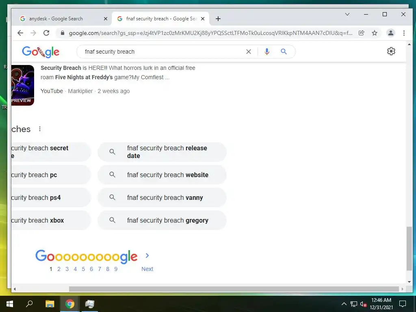Click the fnaf security breach search field

pyautogui.click(x=162, y=52)
